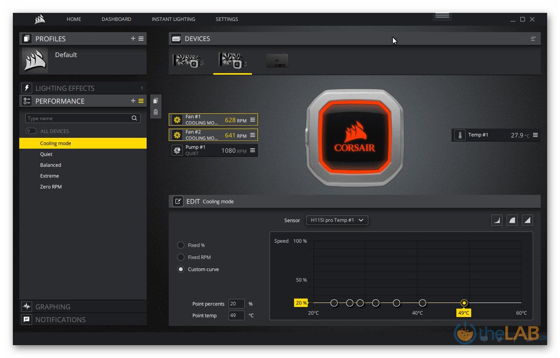Click the Temp #1 thermometer icon
The height and width of the screenshot is (358, 560).
click(x=460, y=135)
